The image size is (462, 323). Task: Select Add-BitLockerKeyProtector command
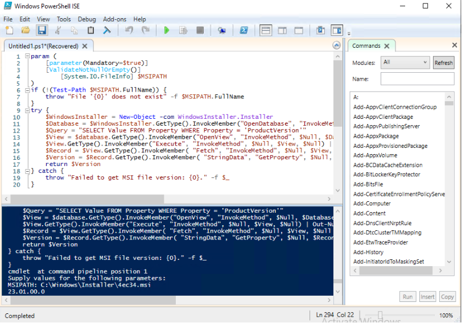point(386,175)
